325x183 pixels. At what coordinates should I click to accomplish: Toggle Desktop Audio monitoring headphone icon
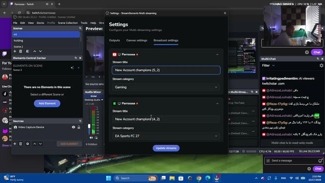[x=96, y=138]
